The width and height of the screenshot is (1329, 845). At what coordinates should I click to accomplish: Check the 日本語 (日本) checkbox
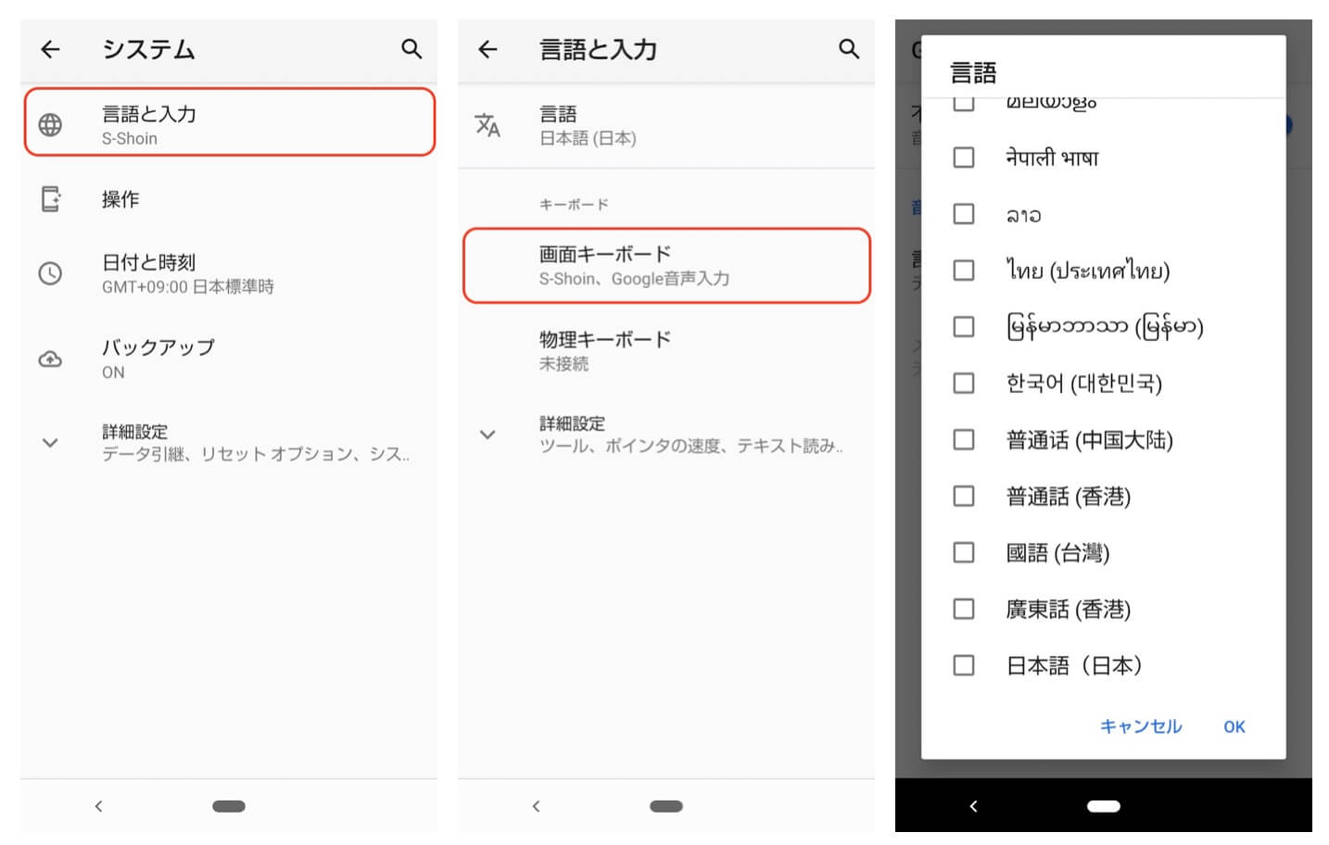(x=964, y=665)
